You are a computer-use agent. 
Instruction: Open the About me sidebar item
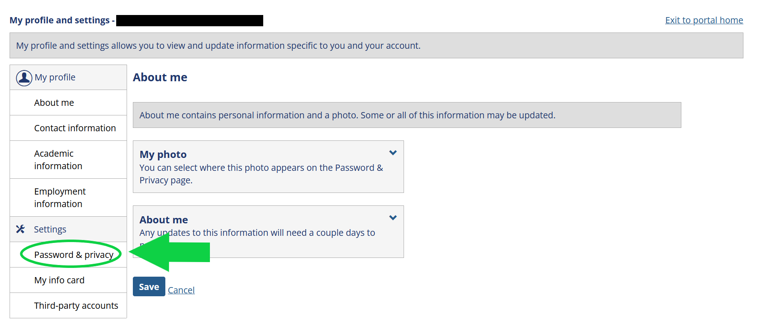(x=68, y=102)
